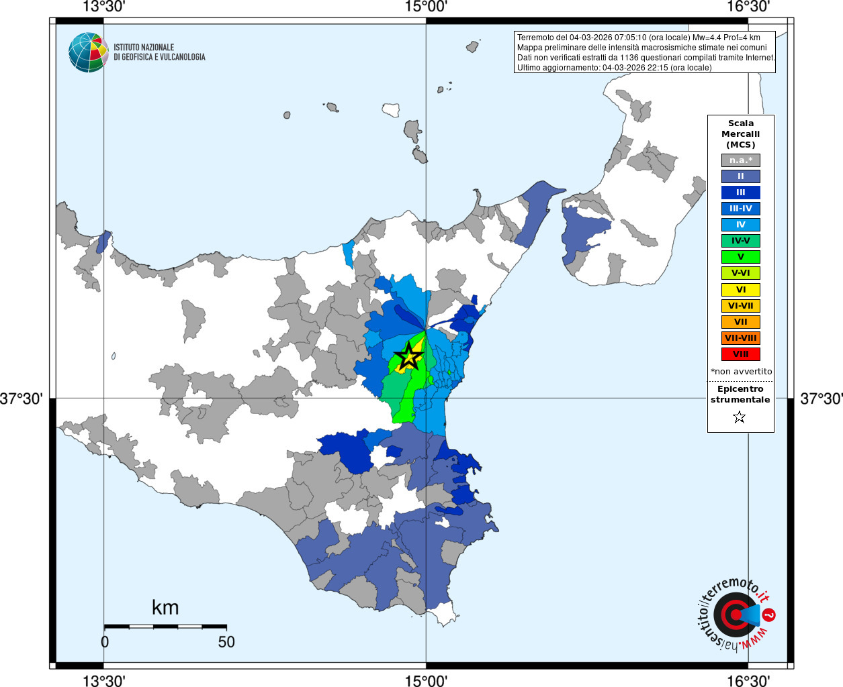Select the V bright-green legend swatch
Screen dimensions: 843x687
[x=741, y=257]
